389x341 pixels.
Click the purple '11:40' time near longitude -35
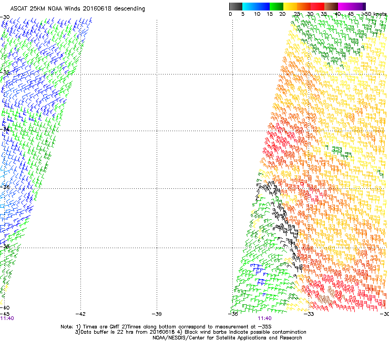point(264,318)
